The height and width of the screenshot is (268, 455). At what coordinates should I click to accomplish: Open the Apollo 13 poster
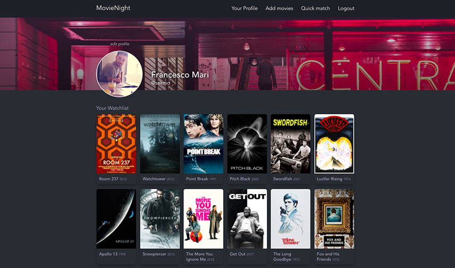coord(116,219)
